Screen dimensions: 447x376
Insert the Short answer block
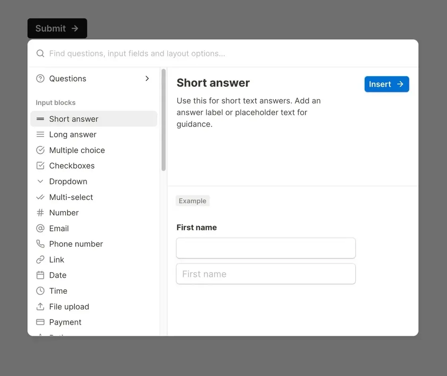[x=387, y=84]
